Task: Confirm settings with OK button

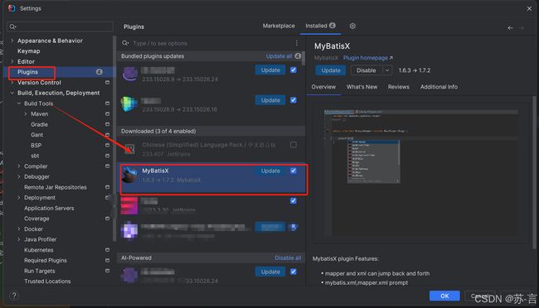Action: tap(444, 296)
